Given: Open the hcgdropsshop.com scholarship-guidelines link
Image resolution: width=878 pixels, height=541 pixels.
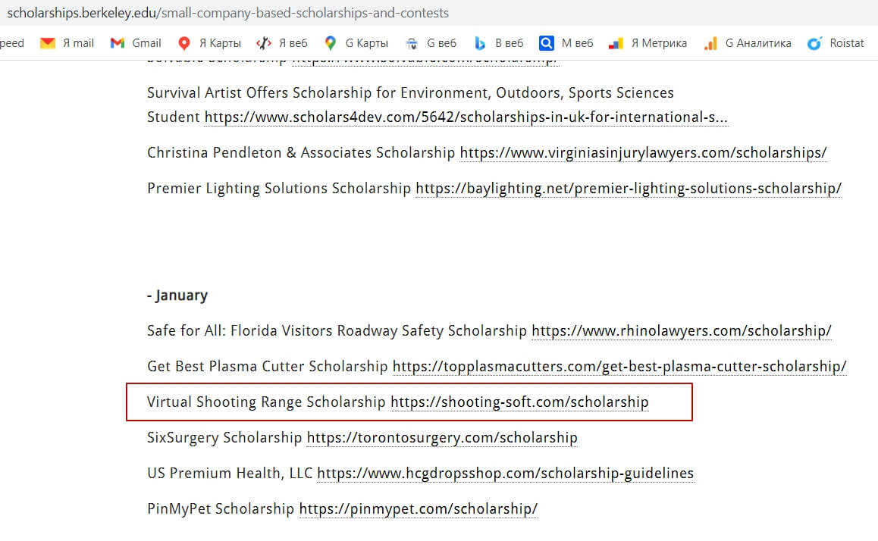Looking at the screenshot, I should 505,474.
